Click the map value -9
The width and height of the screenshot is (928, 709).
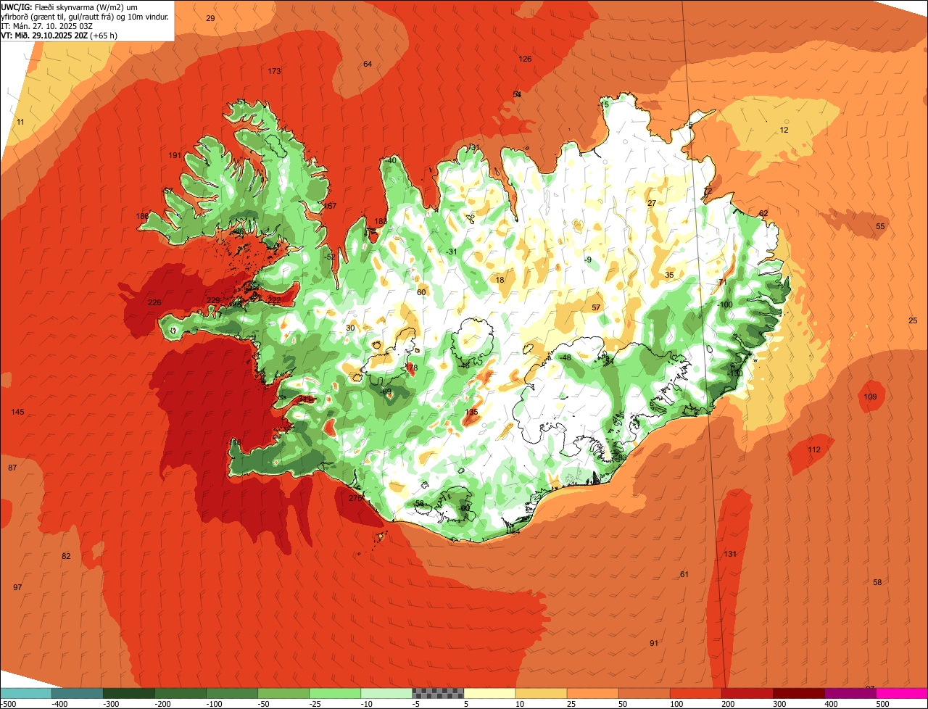[588, 260]
